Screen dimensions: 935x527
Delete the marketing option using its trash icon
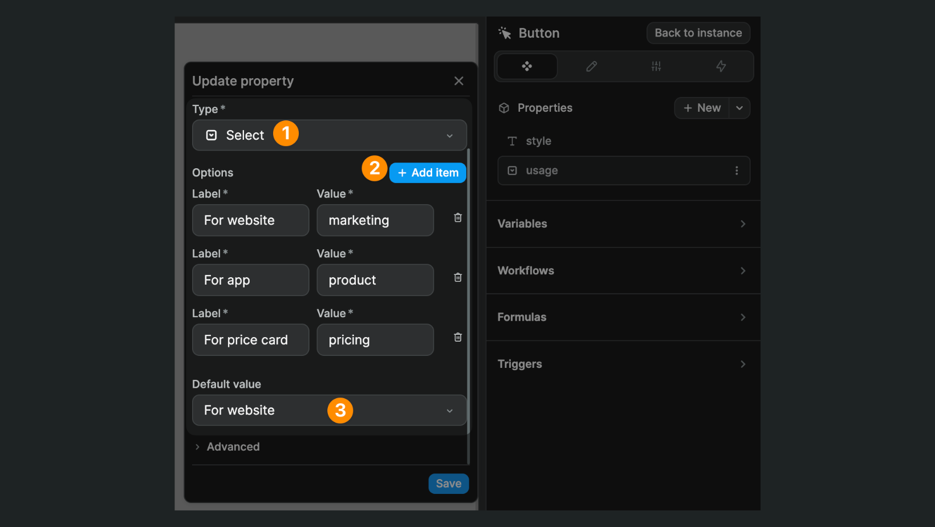point(457,217)
